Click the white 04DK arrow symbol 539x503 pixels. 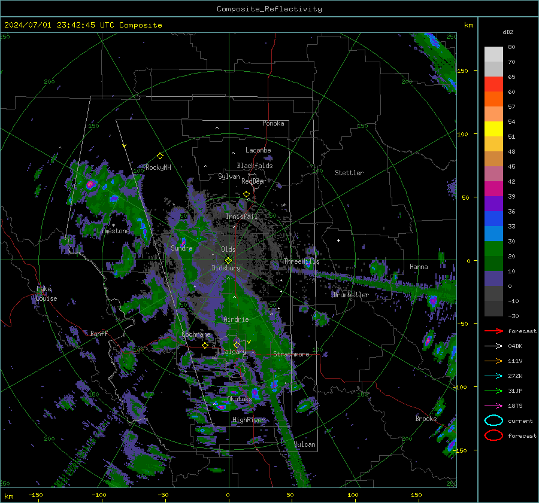coord(493,346)
